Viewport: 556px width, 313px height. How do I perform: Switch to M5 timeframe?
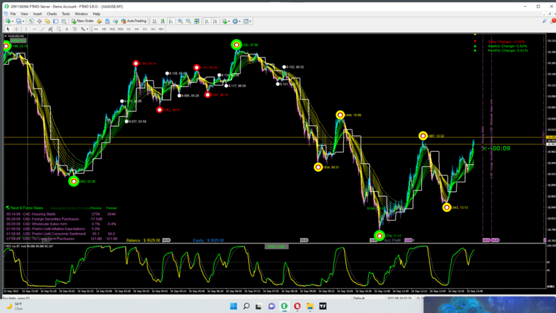[104, 29]
